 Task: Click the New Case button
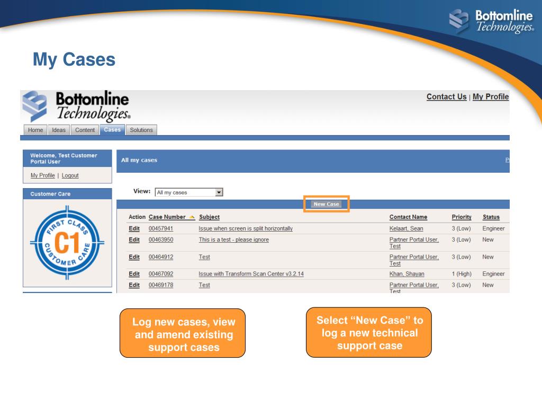point(326,204)
